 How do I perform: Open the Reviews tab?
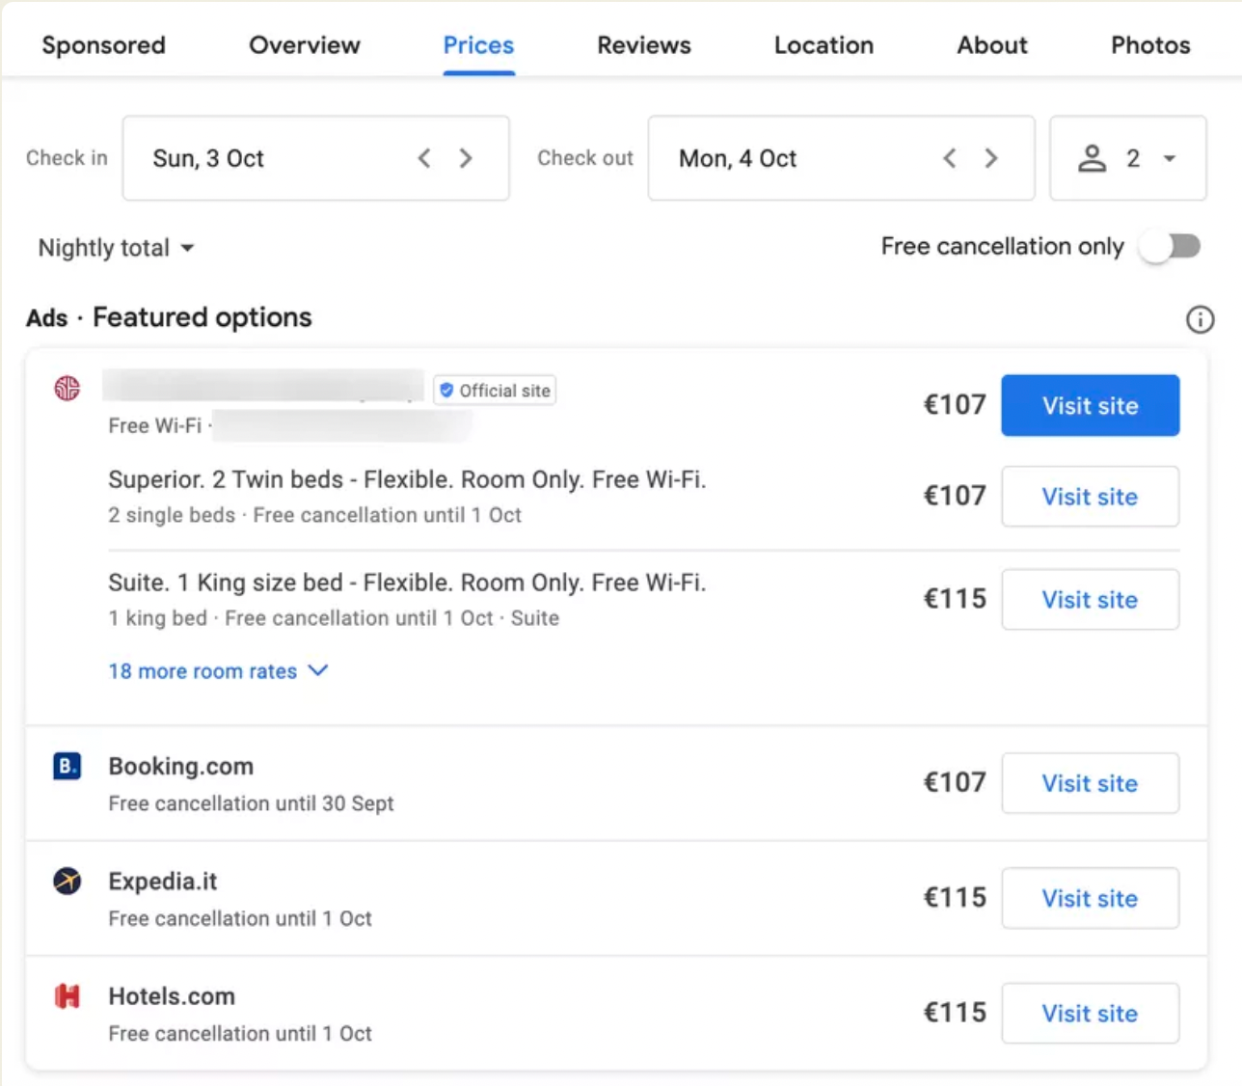644,45
